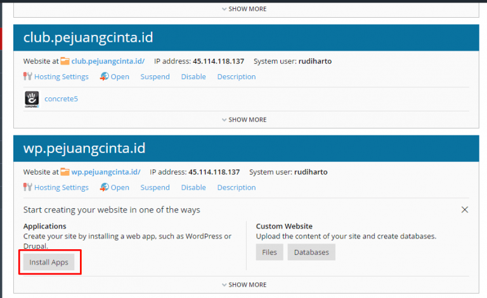This screenshot has height=298, width=487.
Task: Edit Description of club.pejuangcinta.id
Action: click(237, 77)
